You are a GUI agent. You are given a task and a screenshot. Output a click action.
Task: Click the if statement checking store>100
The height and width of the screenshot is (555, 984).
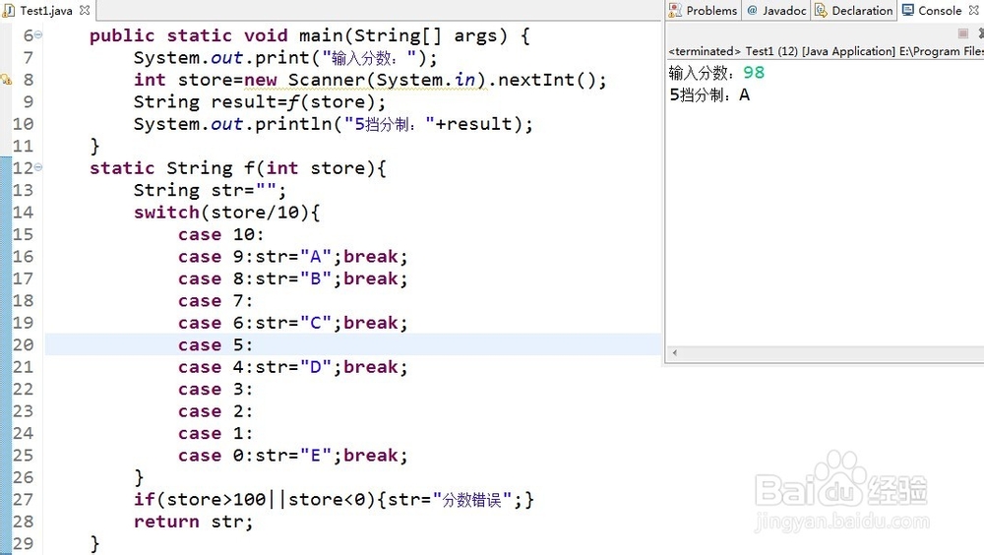pyautogui.click(x=334, y=499)
